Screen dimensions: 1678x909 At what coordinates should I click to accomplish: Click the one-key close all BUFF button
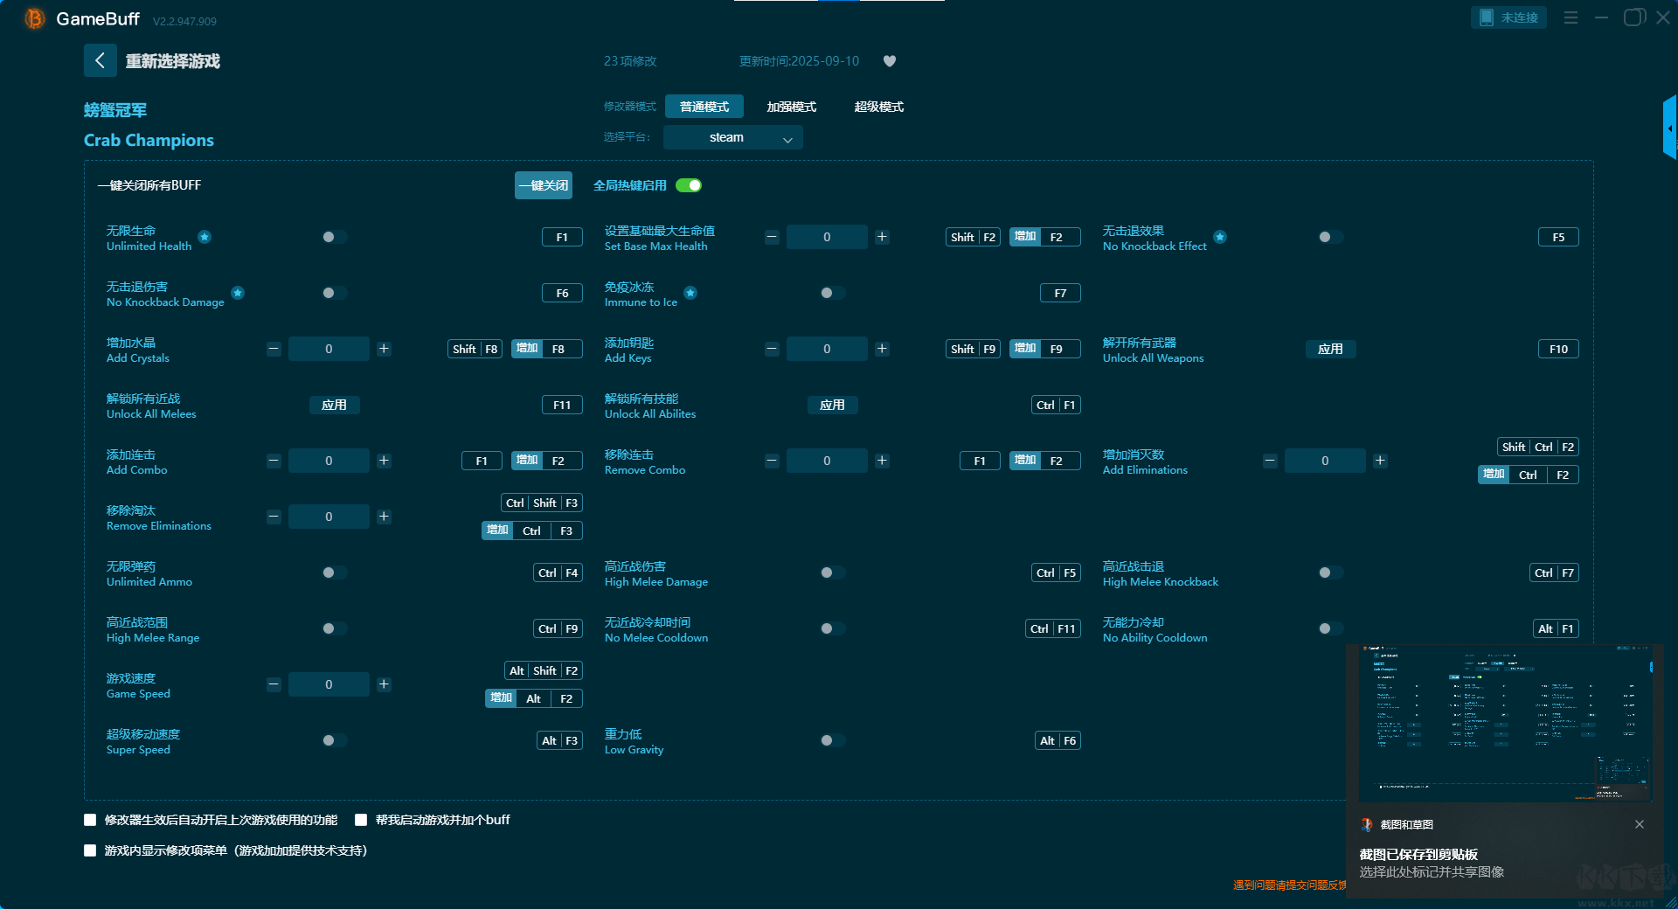(x=544, y=185)
